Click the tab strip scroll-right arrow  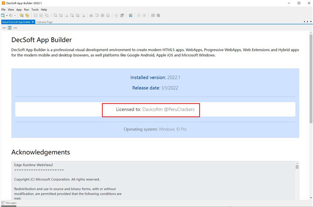[308, 21]
